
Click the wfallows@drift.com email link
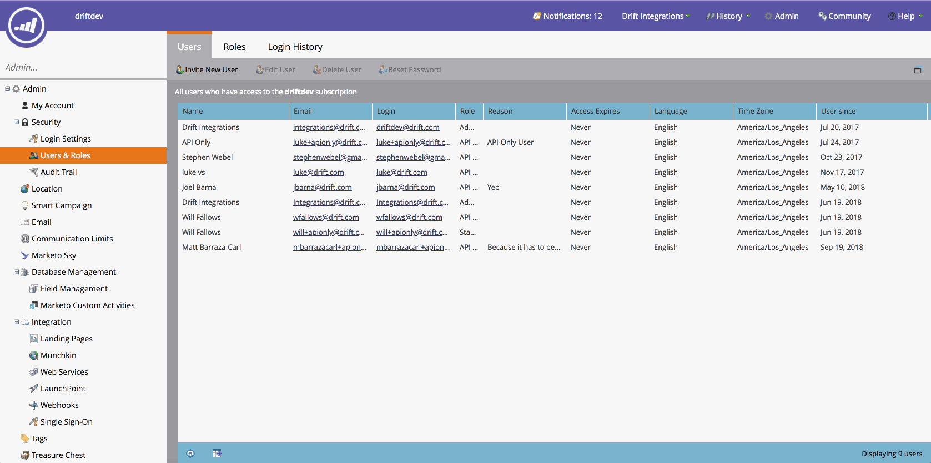[x=326, y=217]
